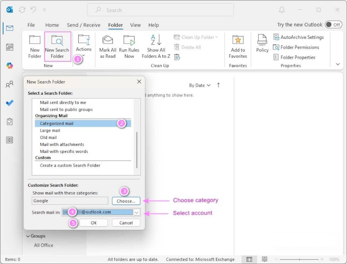
Task: Click Run Rules Now
Action: point(129,47)
